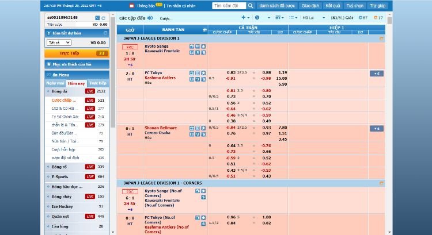Expand more bets for Shonan Bellmare match
The width and height of the screenshot is (432, 235).
[x=376, y=128]
